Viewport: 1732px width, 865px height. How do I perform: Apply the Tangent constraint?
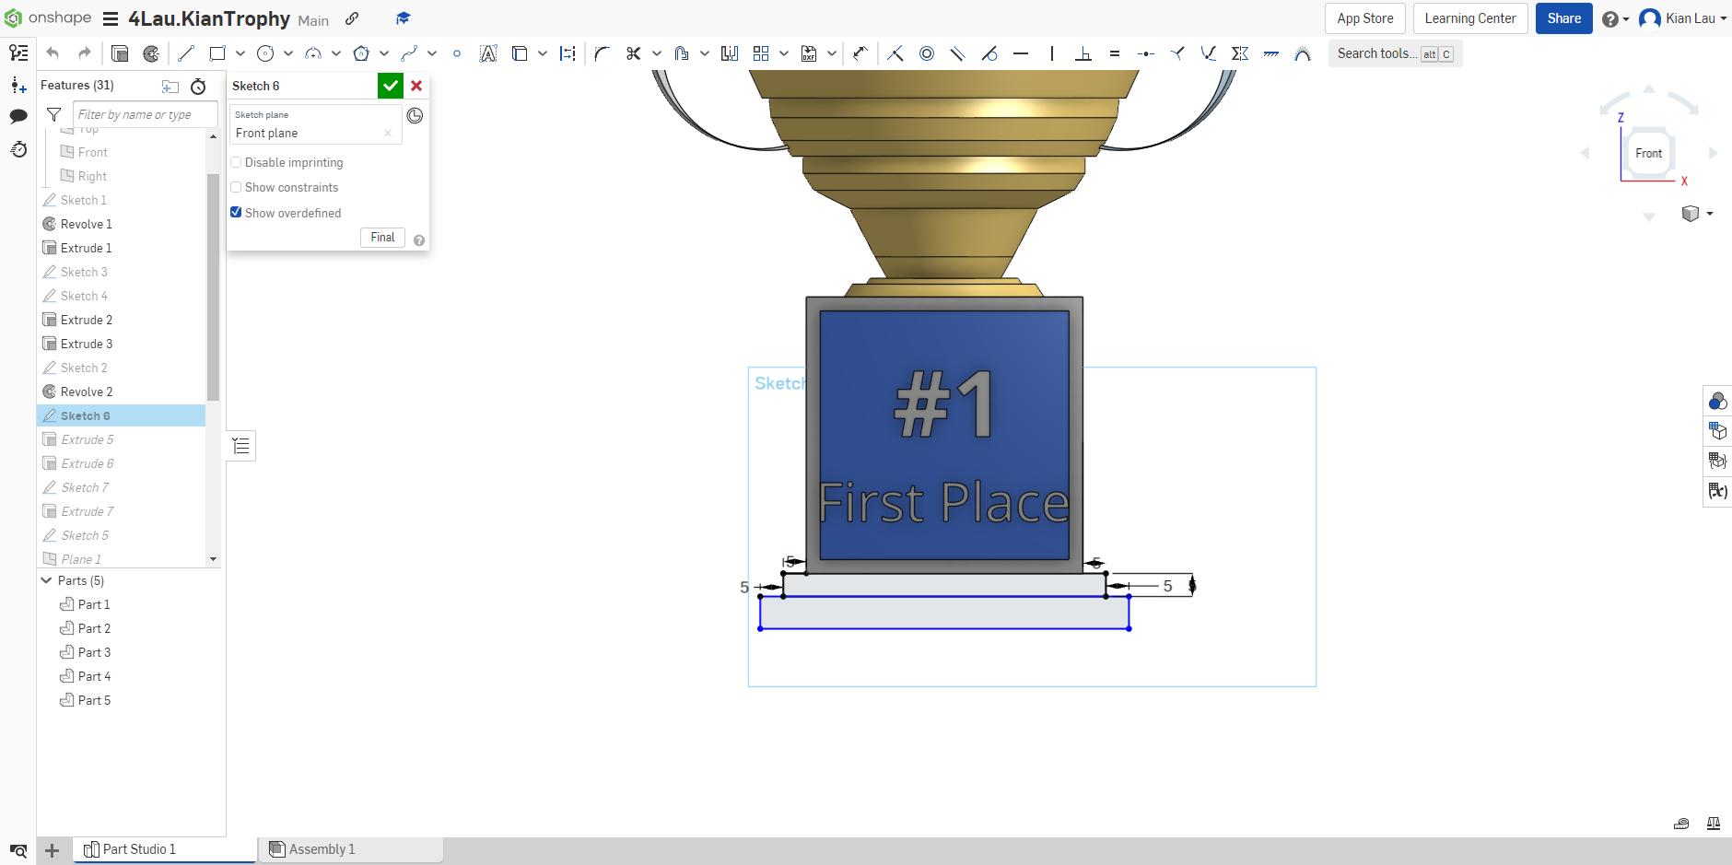989,53
